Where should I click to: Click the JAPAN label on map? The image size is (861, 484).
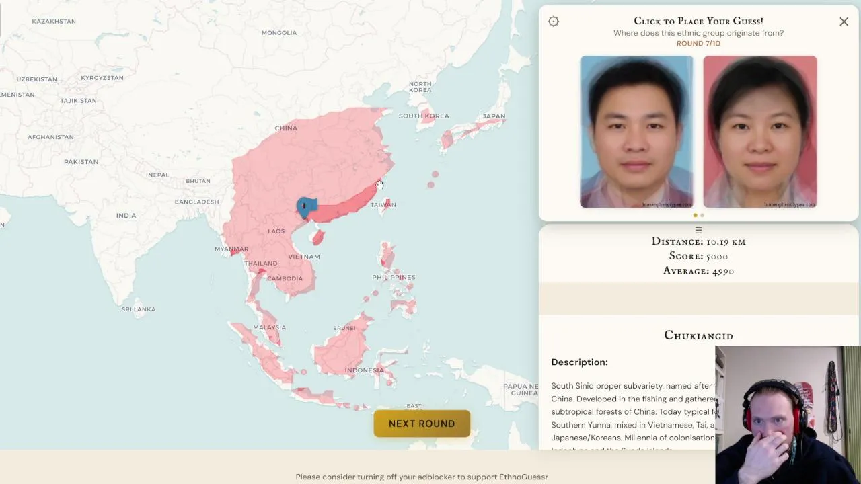point(494,116)
